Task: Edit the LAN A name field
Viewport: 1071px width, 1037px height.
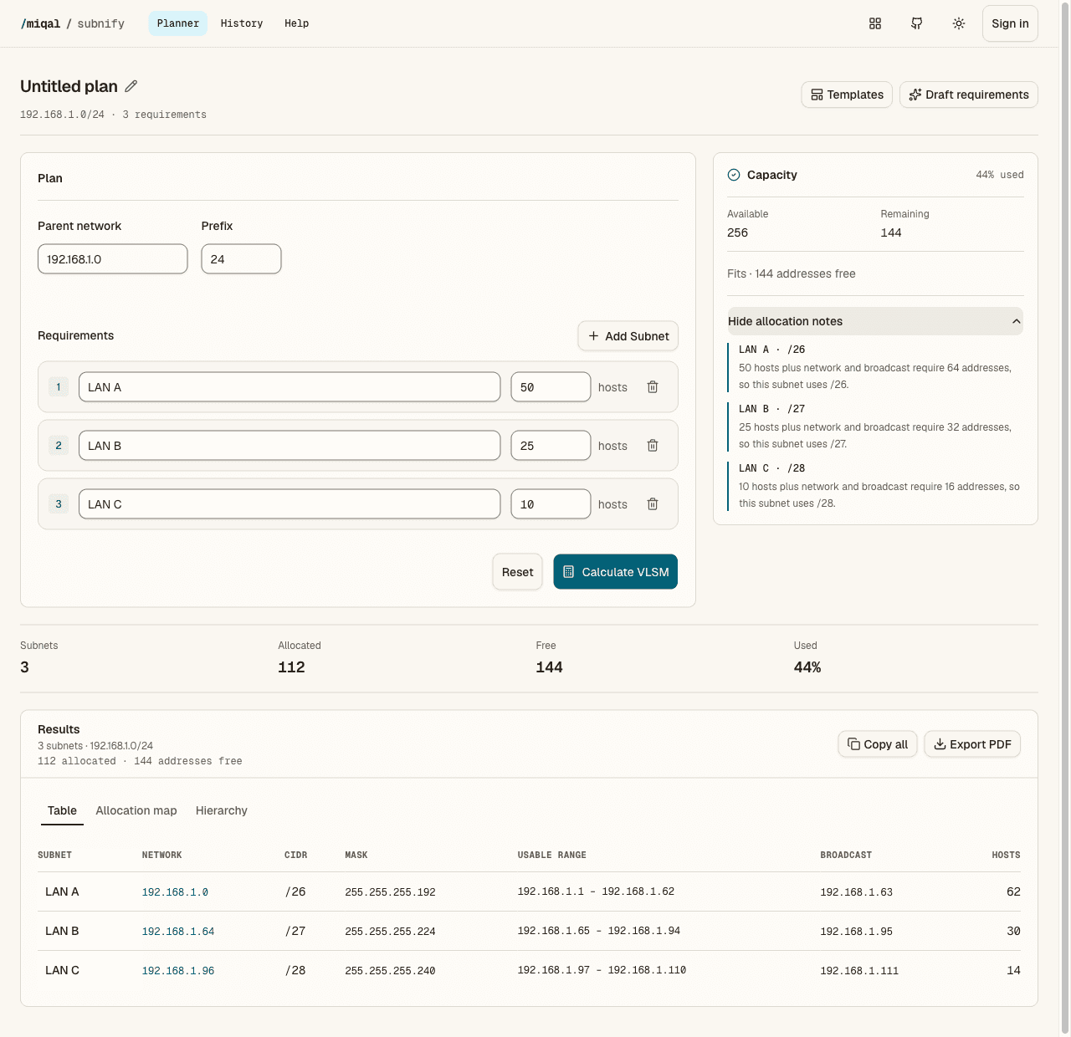Action: click(x=290, y=387)
